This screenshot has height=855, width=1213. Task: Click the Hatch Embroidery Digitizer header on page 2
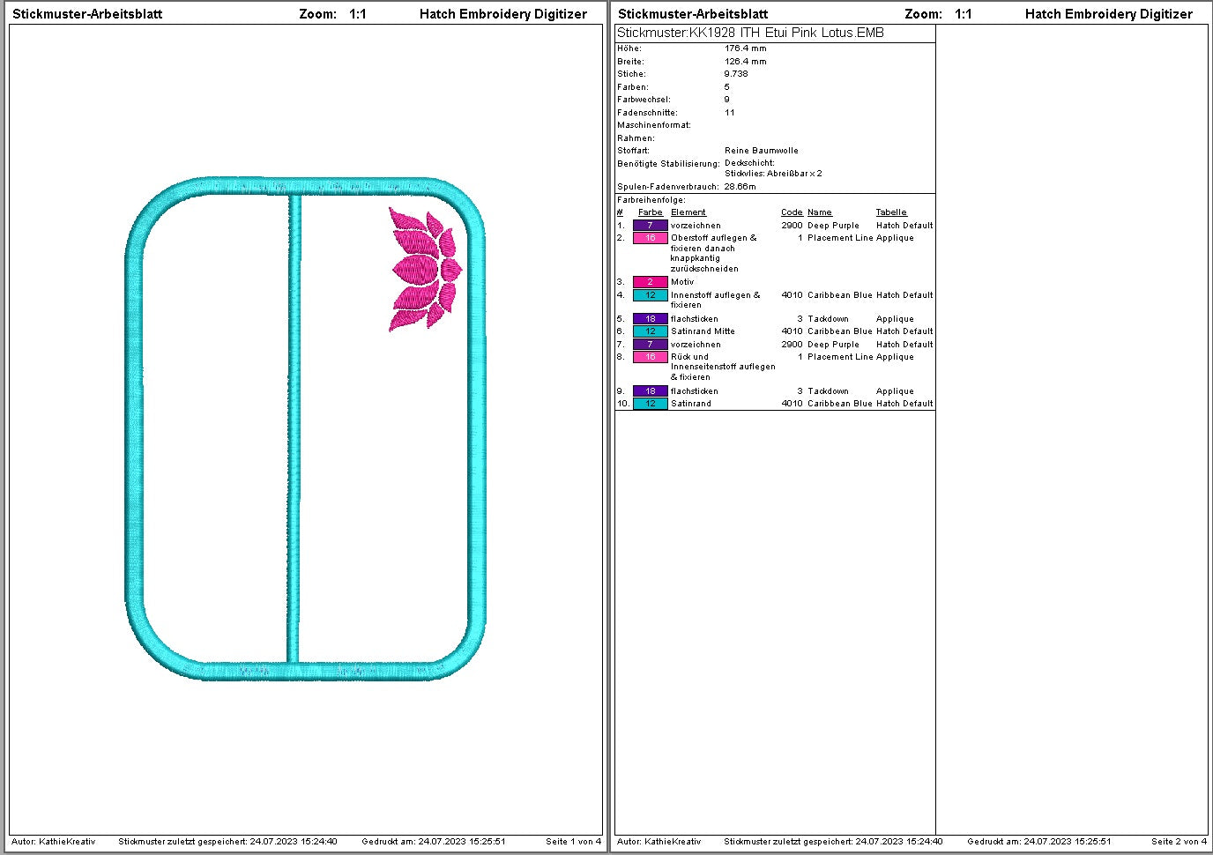click(1108, 14)
